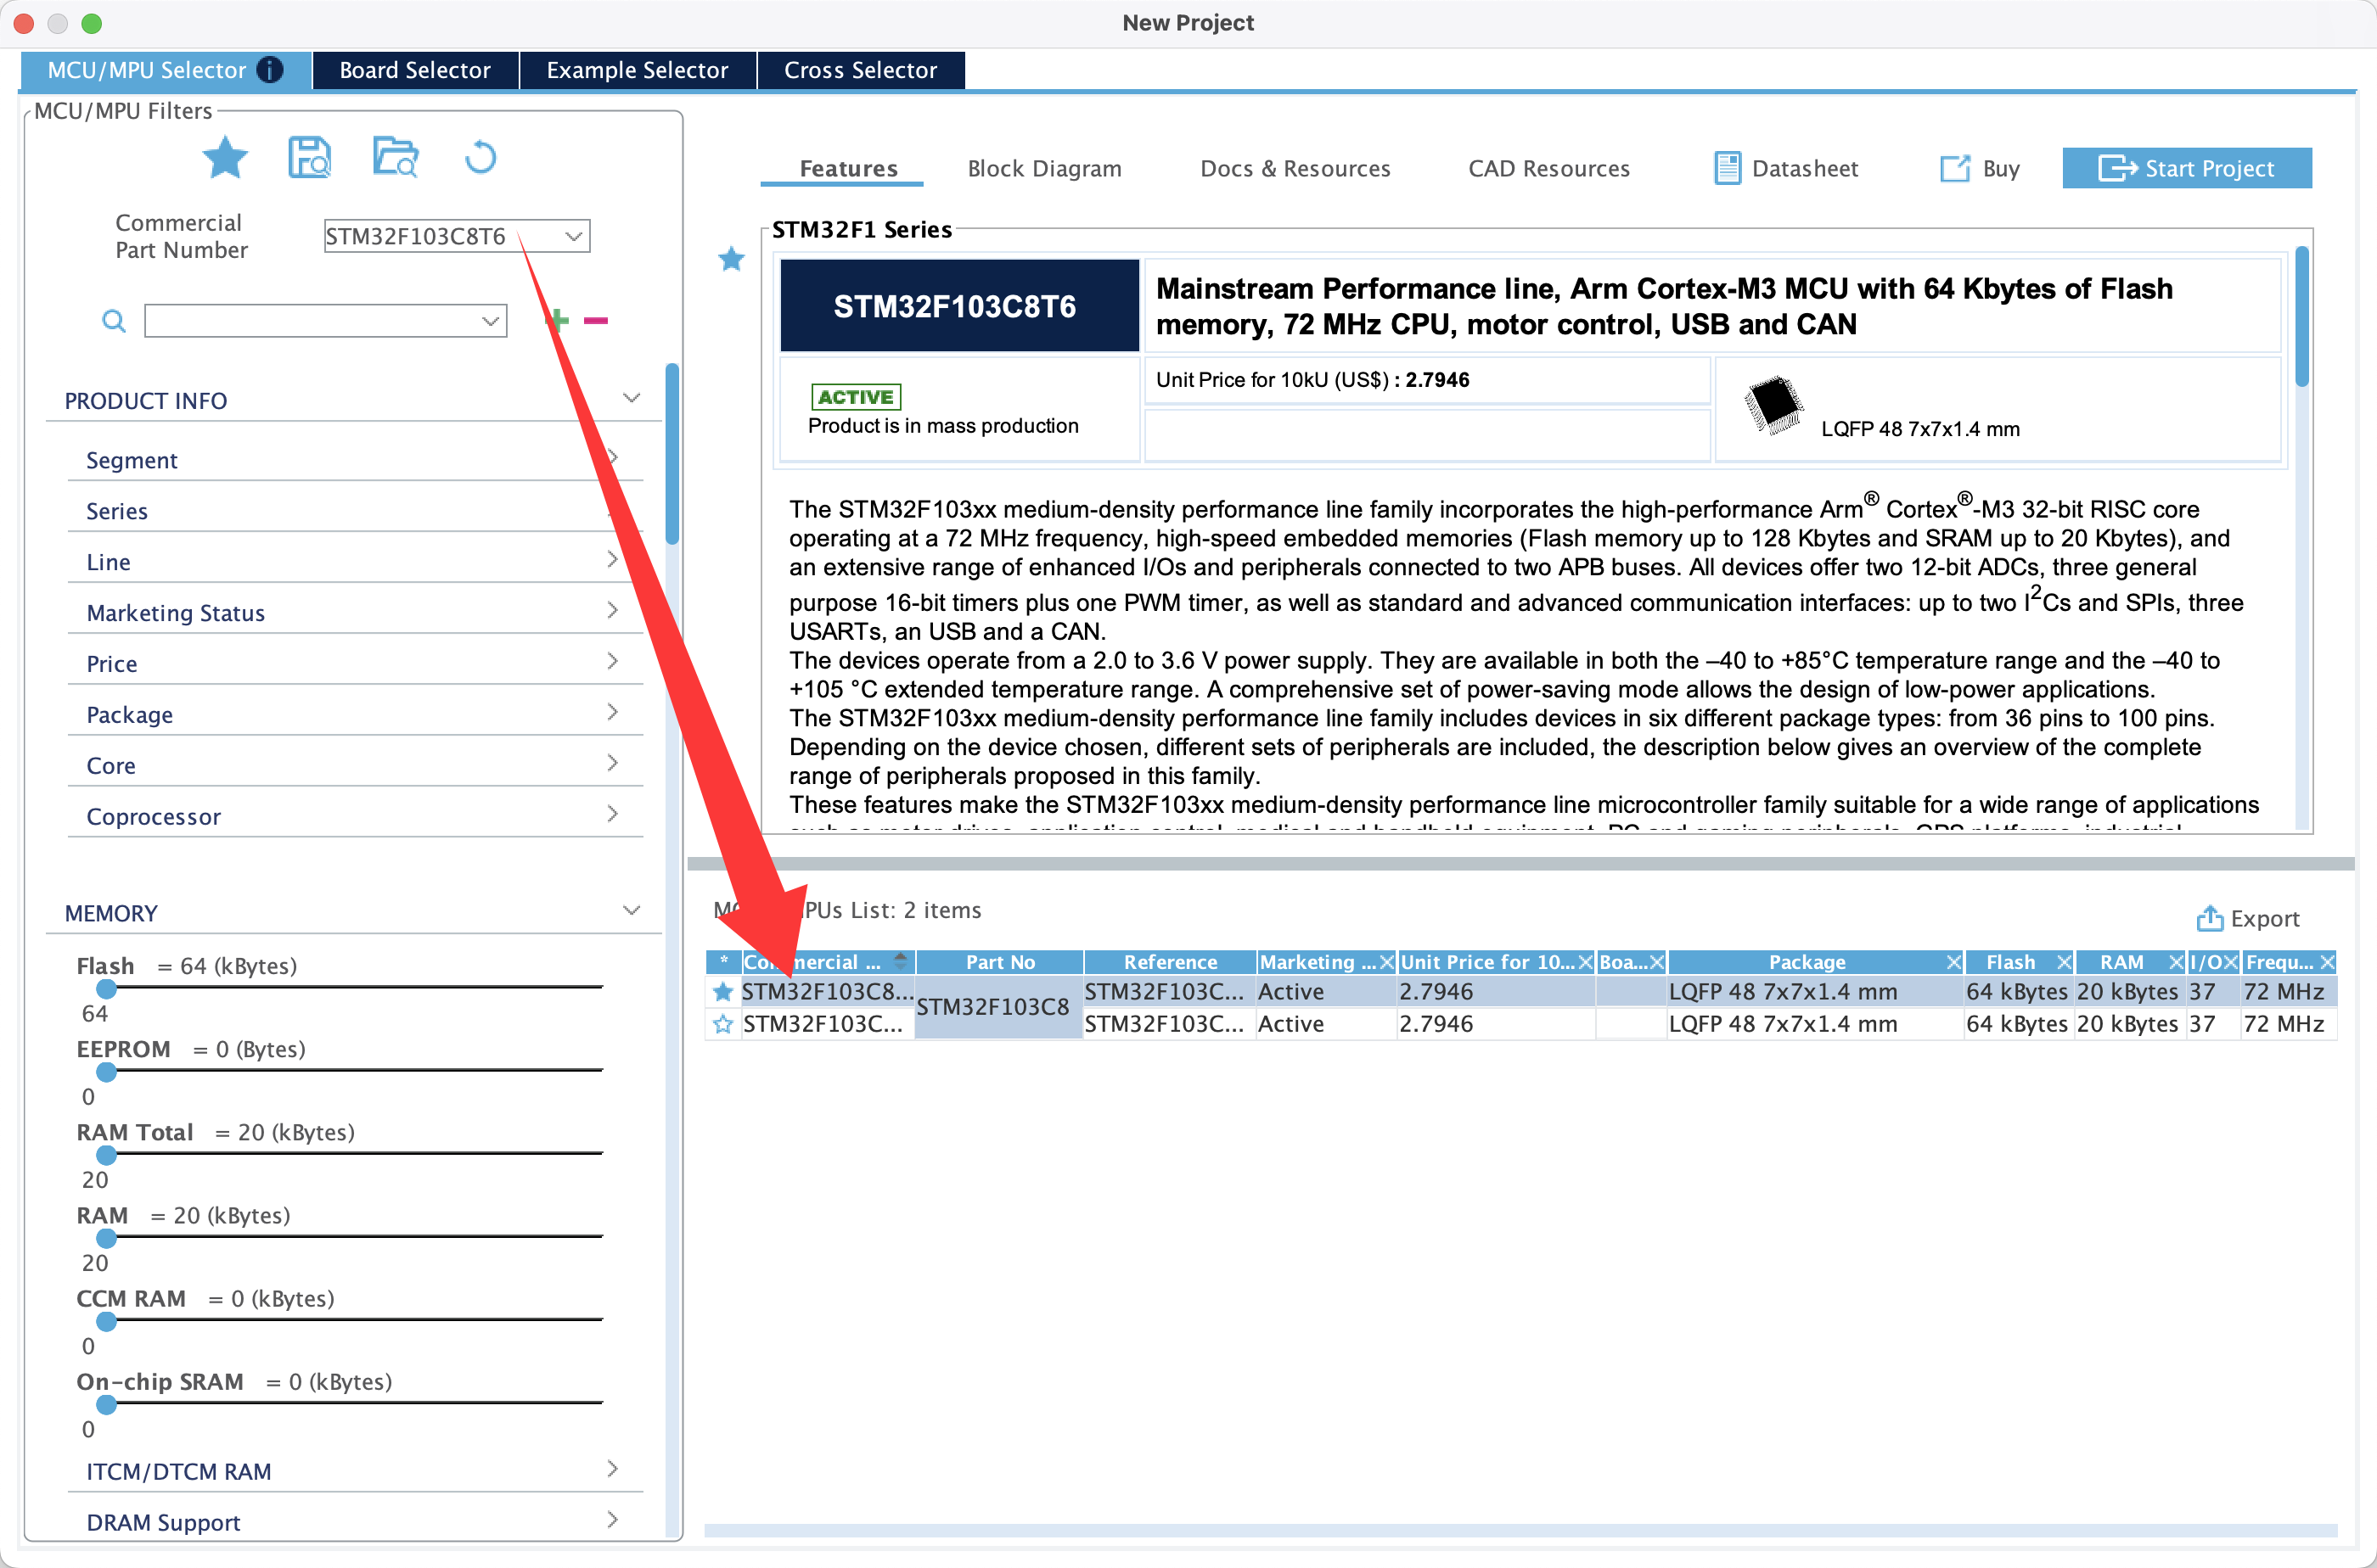Image resolution: width=2377 pixels, height=1568 pixels.
Task: Click the save search icon
Action: pos(309,157)
